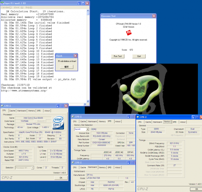202x192 pixels.
Task: Minimize the CPU-Z Memory window
Action: click(x=193, y=117)
